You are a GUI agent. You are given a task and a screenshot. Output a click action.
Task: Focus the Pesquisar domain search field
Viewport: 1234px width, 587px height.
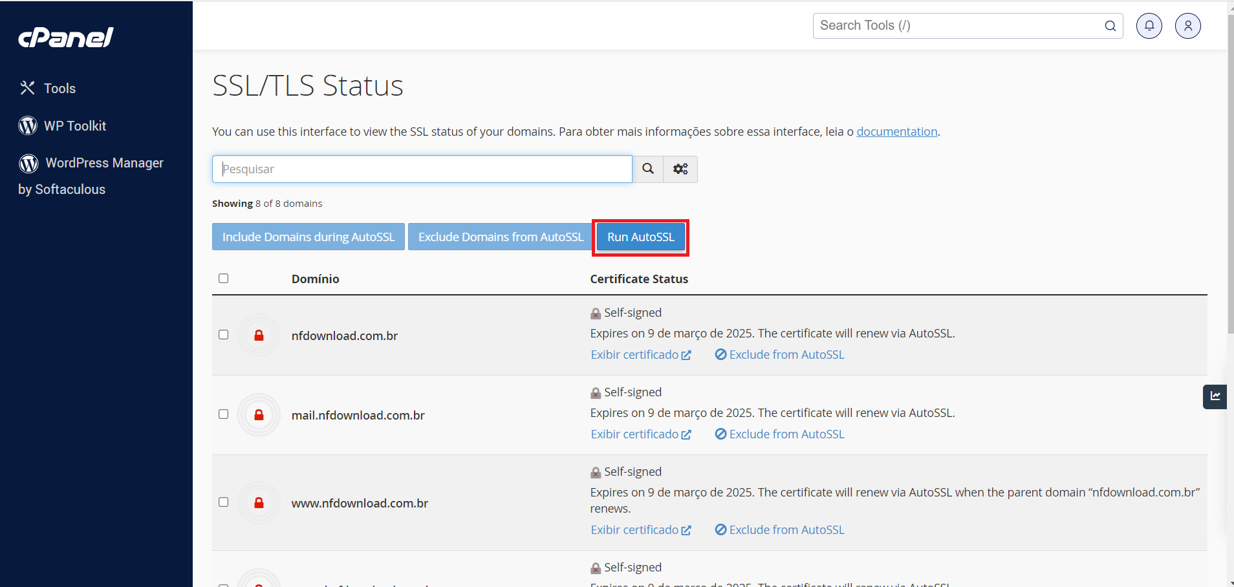click(x=422, y=169)
